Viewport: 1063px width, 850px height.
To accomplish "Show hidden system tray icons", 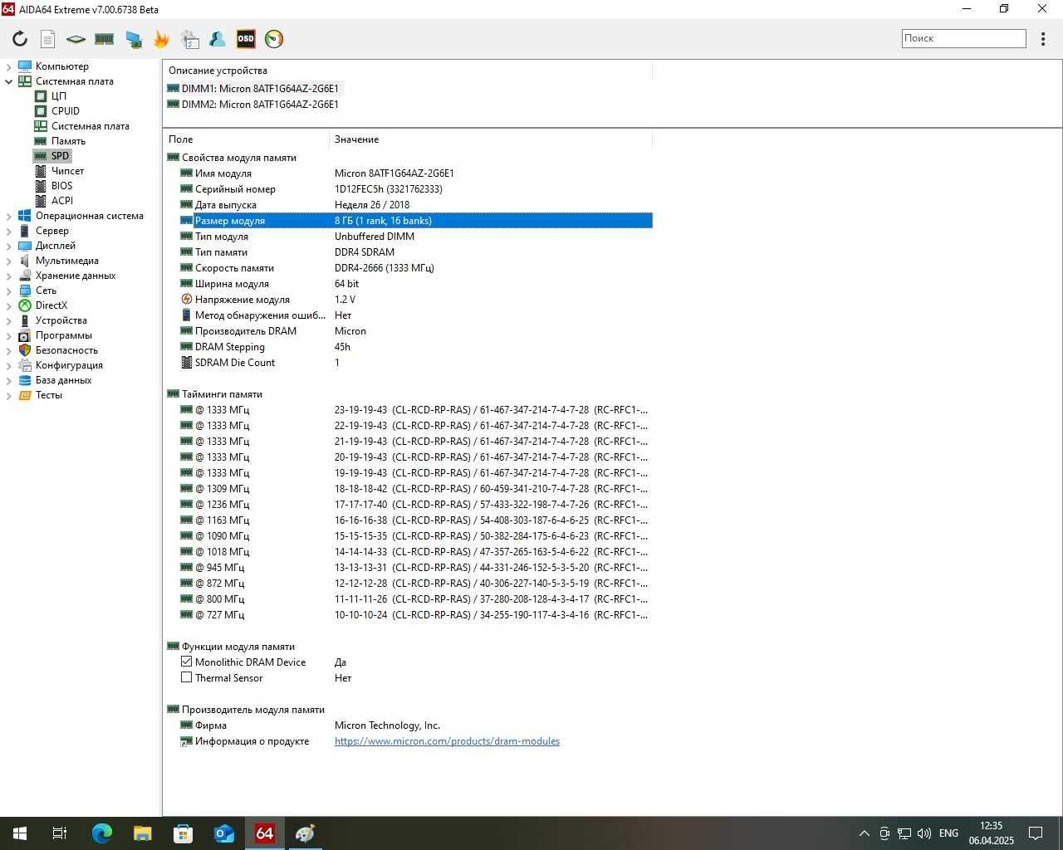I will coord(864,833).
